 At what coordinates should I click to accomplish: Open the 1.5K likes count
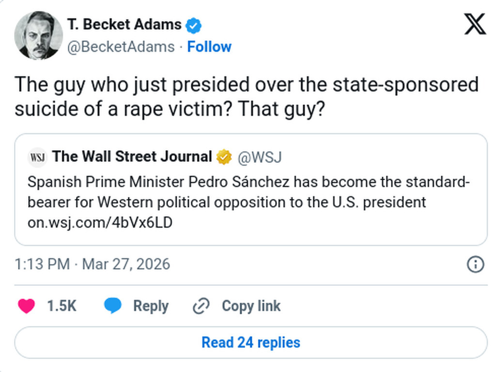point(62,306)
